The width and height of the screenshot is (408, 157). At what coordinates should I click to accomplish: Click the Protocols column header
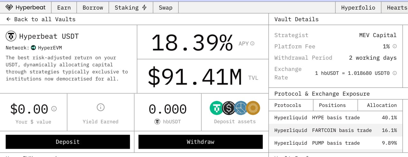288,105
